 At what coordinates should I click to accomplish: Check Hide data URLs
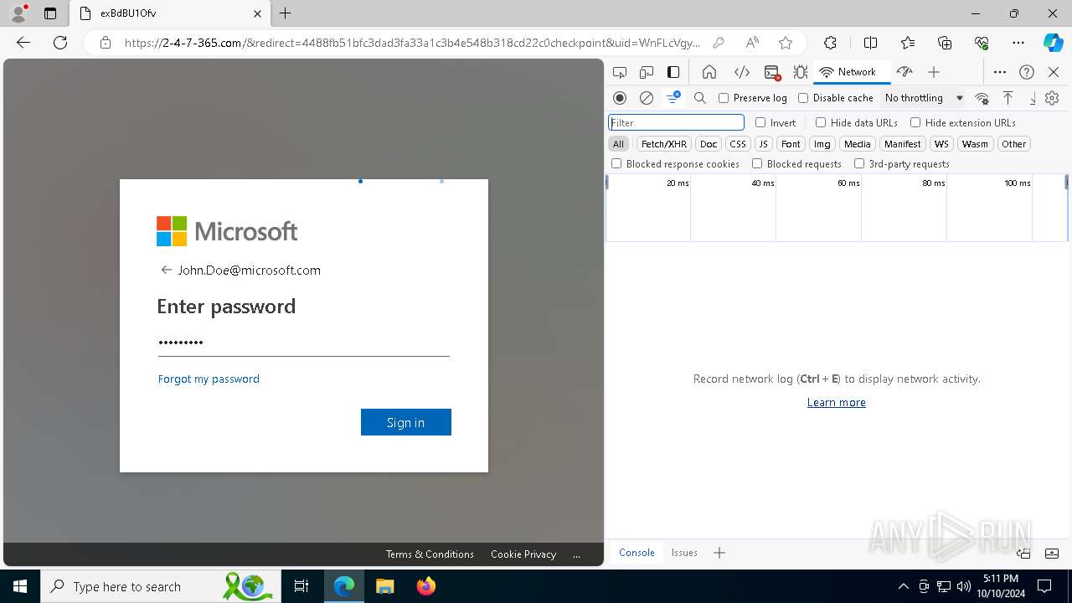pyautogui.click(x=821, y=122)
